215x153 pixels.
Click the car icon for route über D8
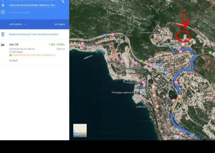tap(3, 45)
